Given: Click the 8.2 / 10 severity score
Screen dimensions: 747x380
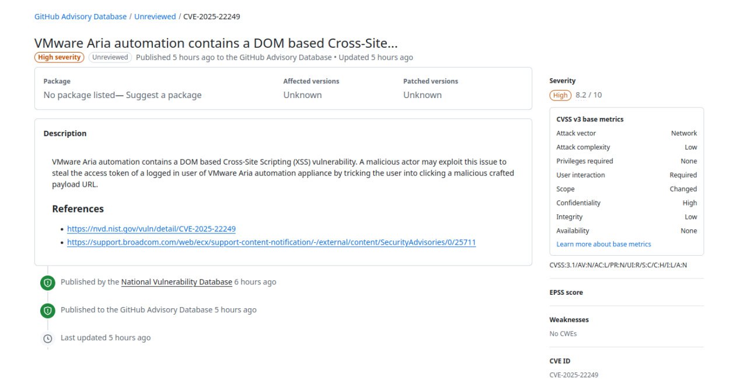Looking at the screenshot, I should (x=589, y=95).
